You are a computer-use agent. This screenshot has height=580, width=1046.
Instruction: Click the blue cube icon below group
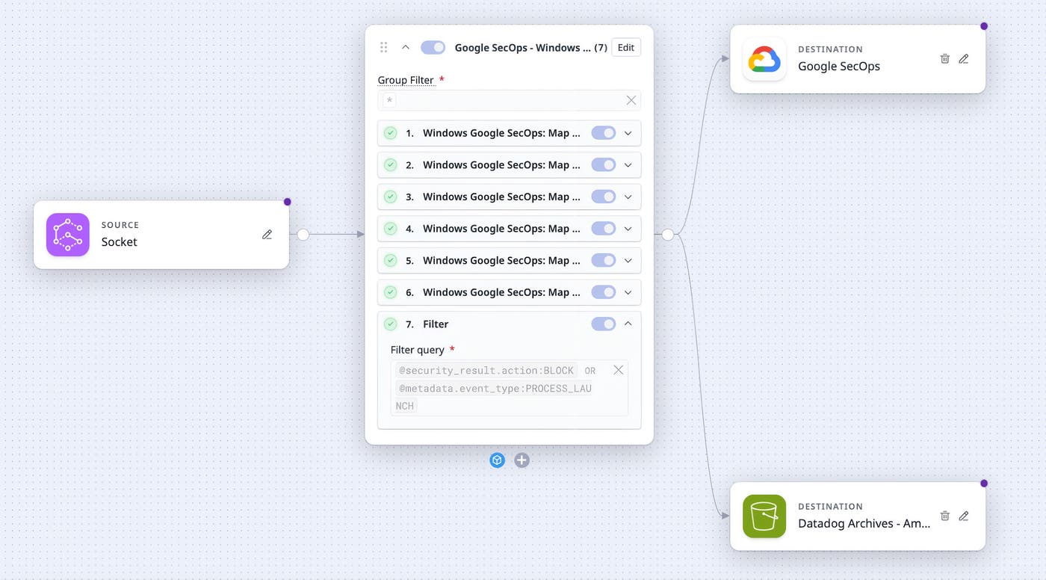click(498, 460)
